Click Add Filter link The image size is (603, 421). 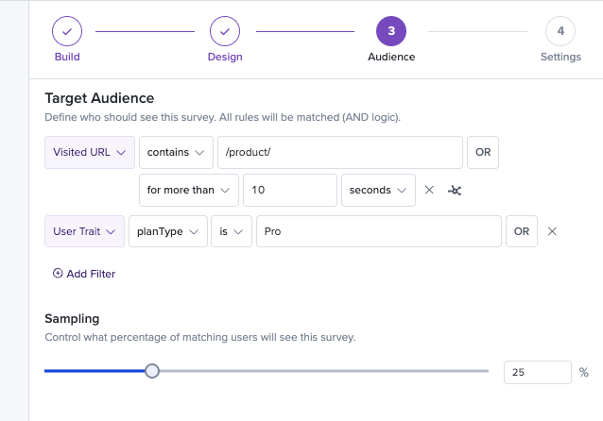click(84, 274)
